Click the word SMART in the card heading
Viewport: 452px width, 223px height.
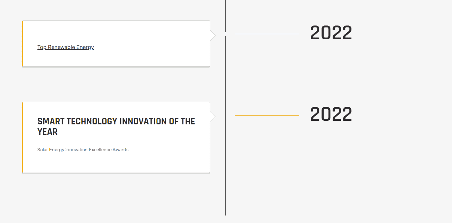click(51, 122)
